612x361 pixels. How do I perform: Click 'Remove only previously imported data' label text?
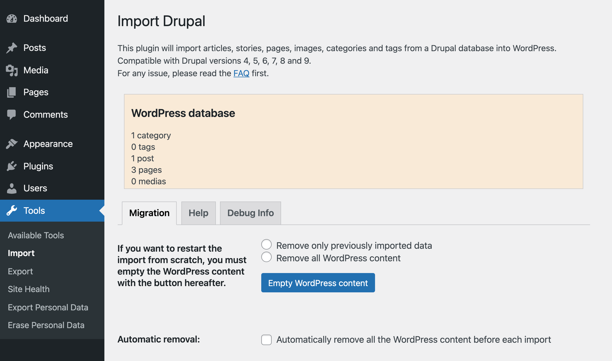pos(354,246)
